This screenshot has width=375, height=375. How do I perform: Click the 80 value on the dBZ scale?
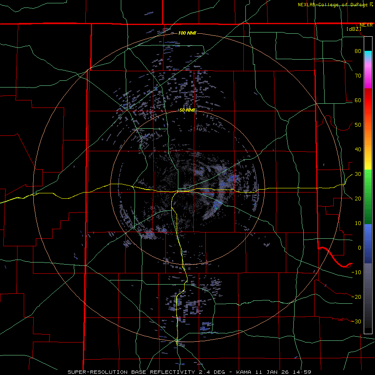(358, 51)
